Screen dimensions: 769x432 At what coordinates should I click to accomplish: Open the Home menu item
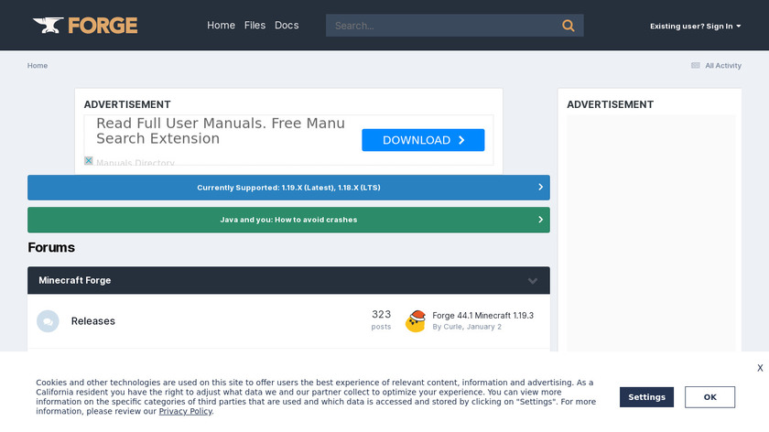[x=221, y=26]
